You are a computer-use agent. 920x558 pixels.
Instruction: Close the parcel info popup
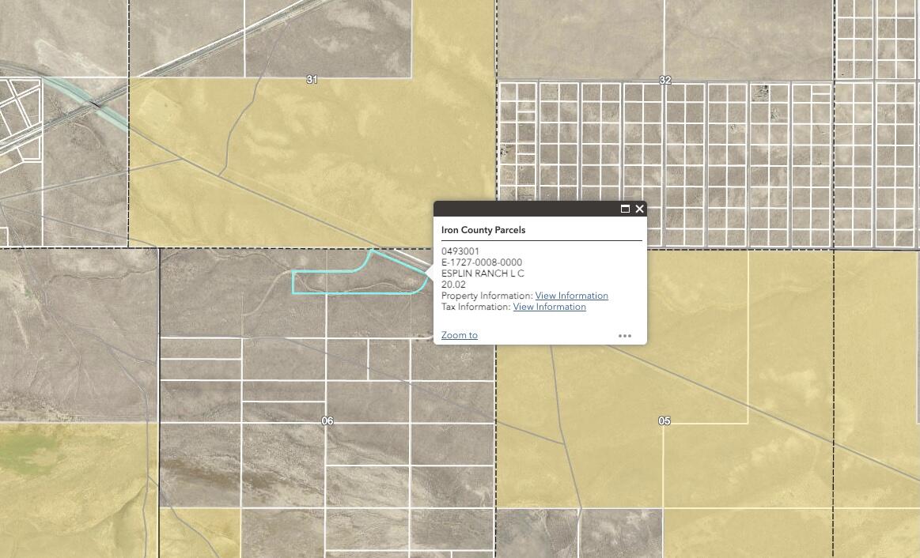coord(639,209)
